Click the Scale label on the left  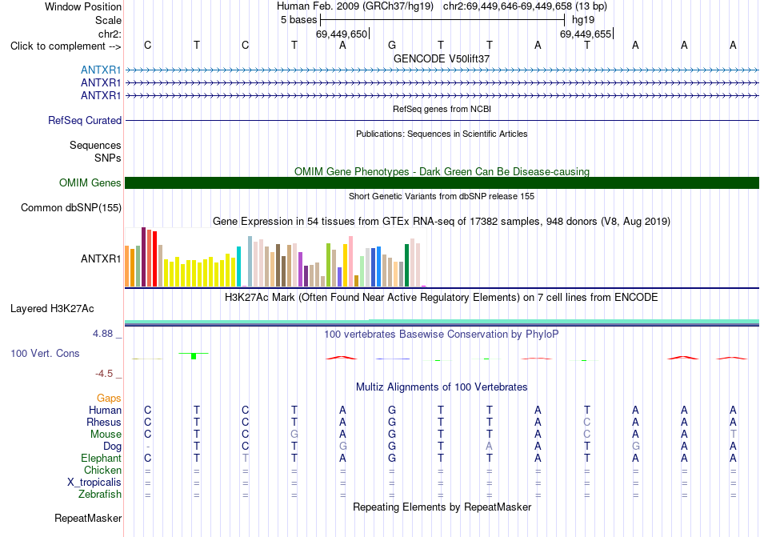click(108, 20)
